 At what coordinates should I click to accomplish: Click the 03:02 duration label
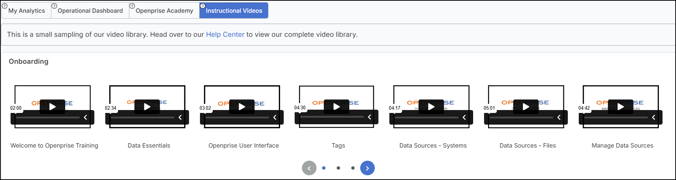tap(205, 108)
